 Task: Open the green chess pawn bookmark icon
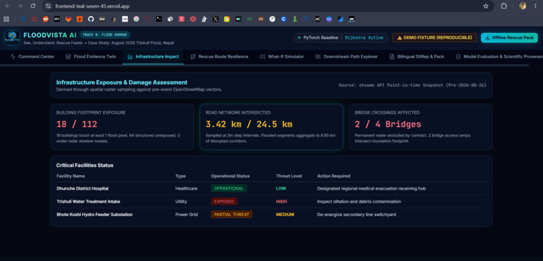click(x=295, y=19)
